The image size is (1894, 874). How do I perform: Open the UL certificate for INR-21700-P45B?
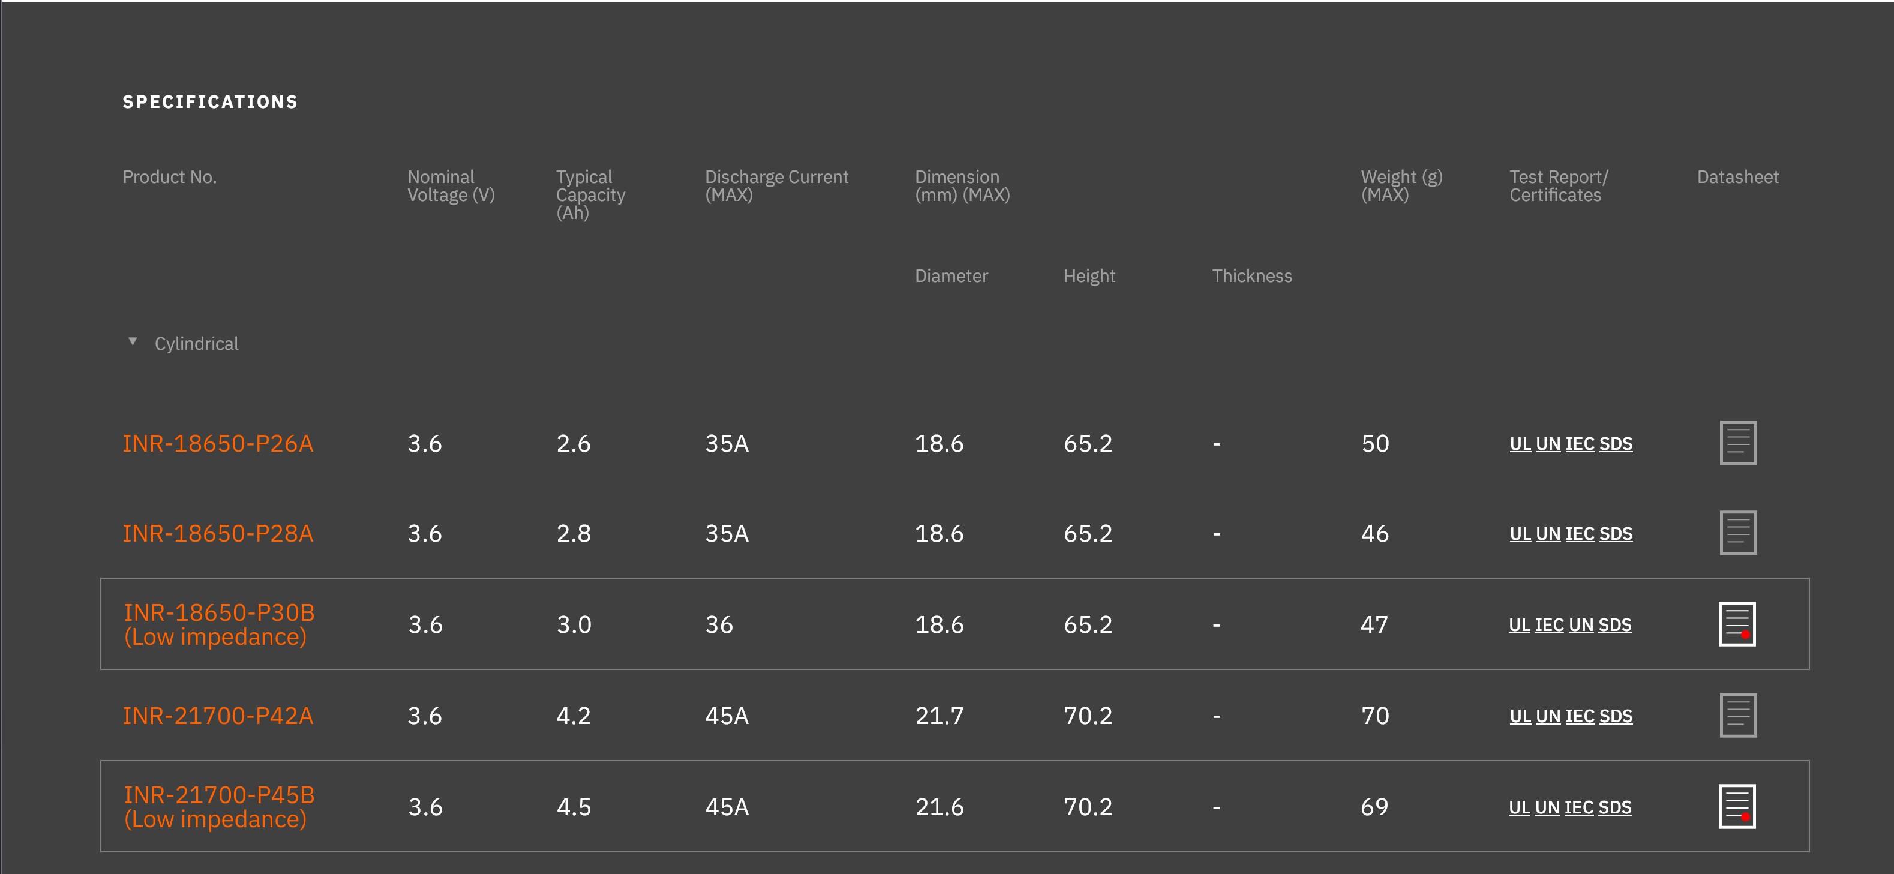tap(1519, 808)
